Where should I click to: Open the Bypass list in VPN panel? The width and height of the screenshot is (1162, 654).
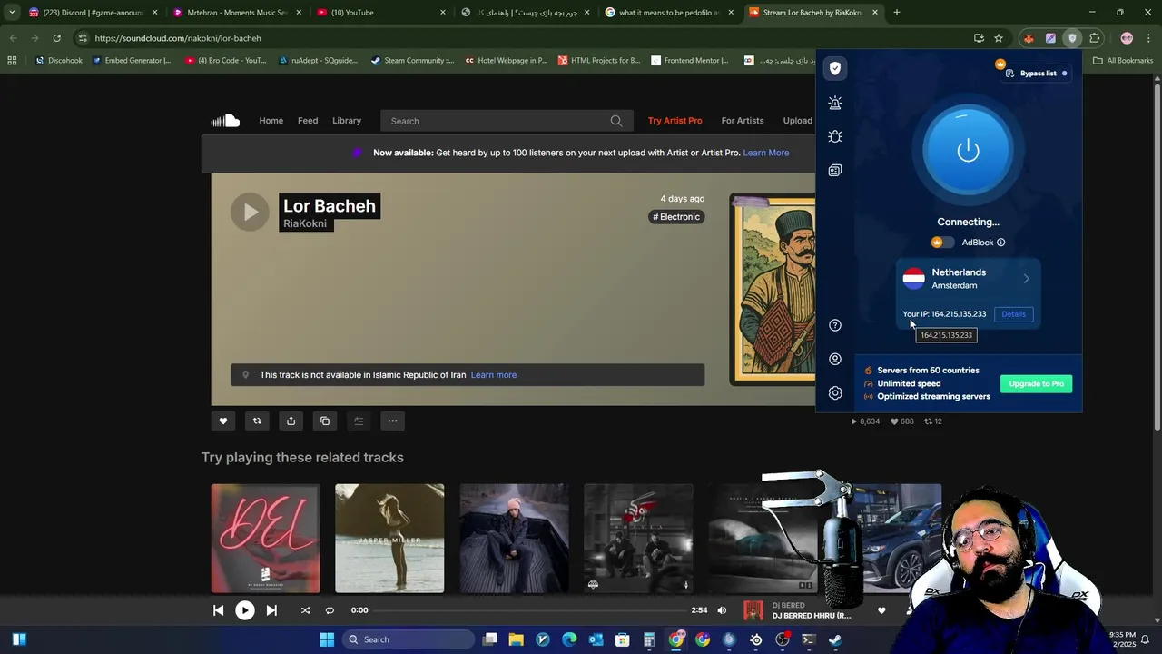point(1036,74)
